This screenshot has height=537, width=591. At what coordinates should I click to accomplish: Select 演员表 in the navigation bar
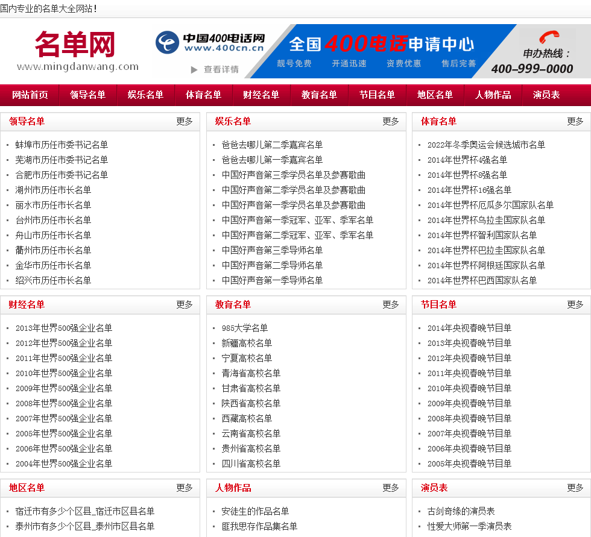(x=546, y=95)
